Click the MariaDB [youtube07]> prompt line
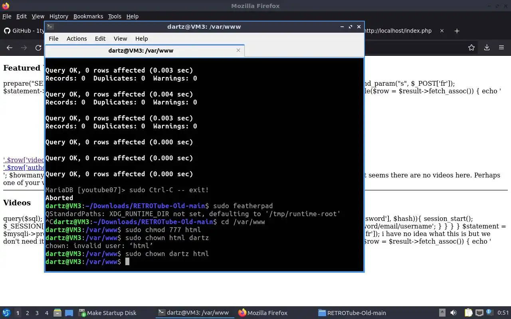The height and width of the screenshot is (319, 511). pos(127,190)
